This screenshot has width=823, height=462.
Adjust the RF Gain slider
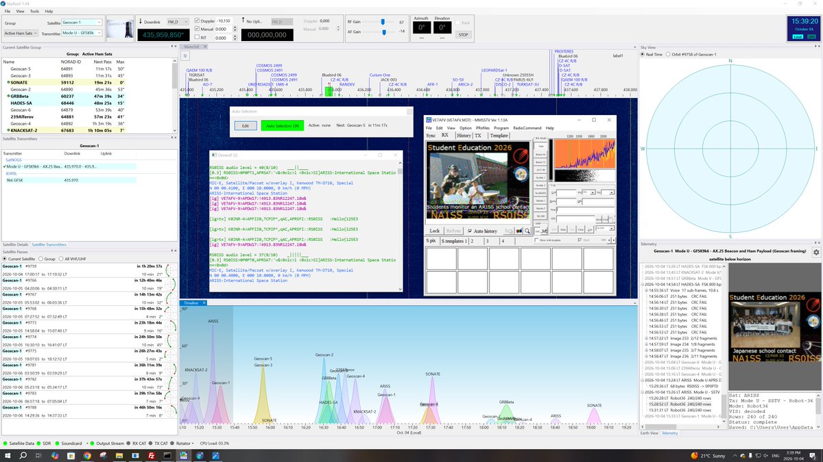pyautogui.click(x=382, y=22)
